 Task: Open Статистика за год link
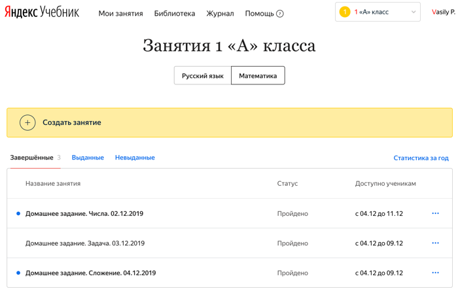[x=421, y=158]
